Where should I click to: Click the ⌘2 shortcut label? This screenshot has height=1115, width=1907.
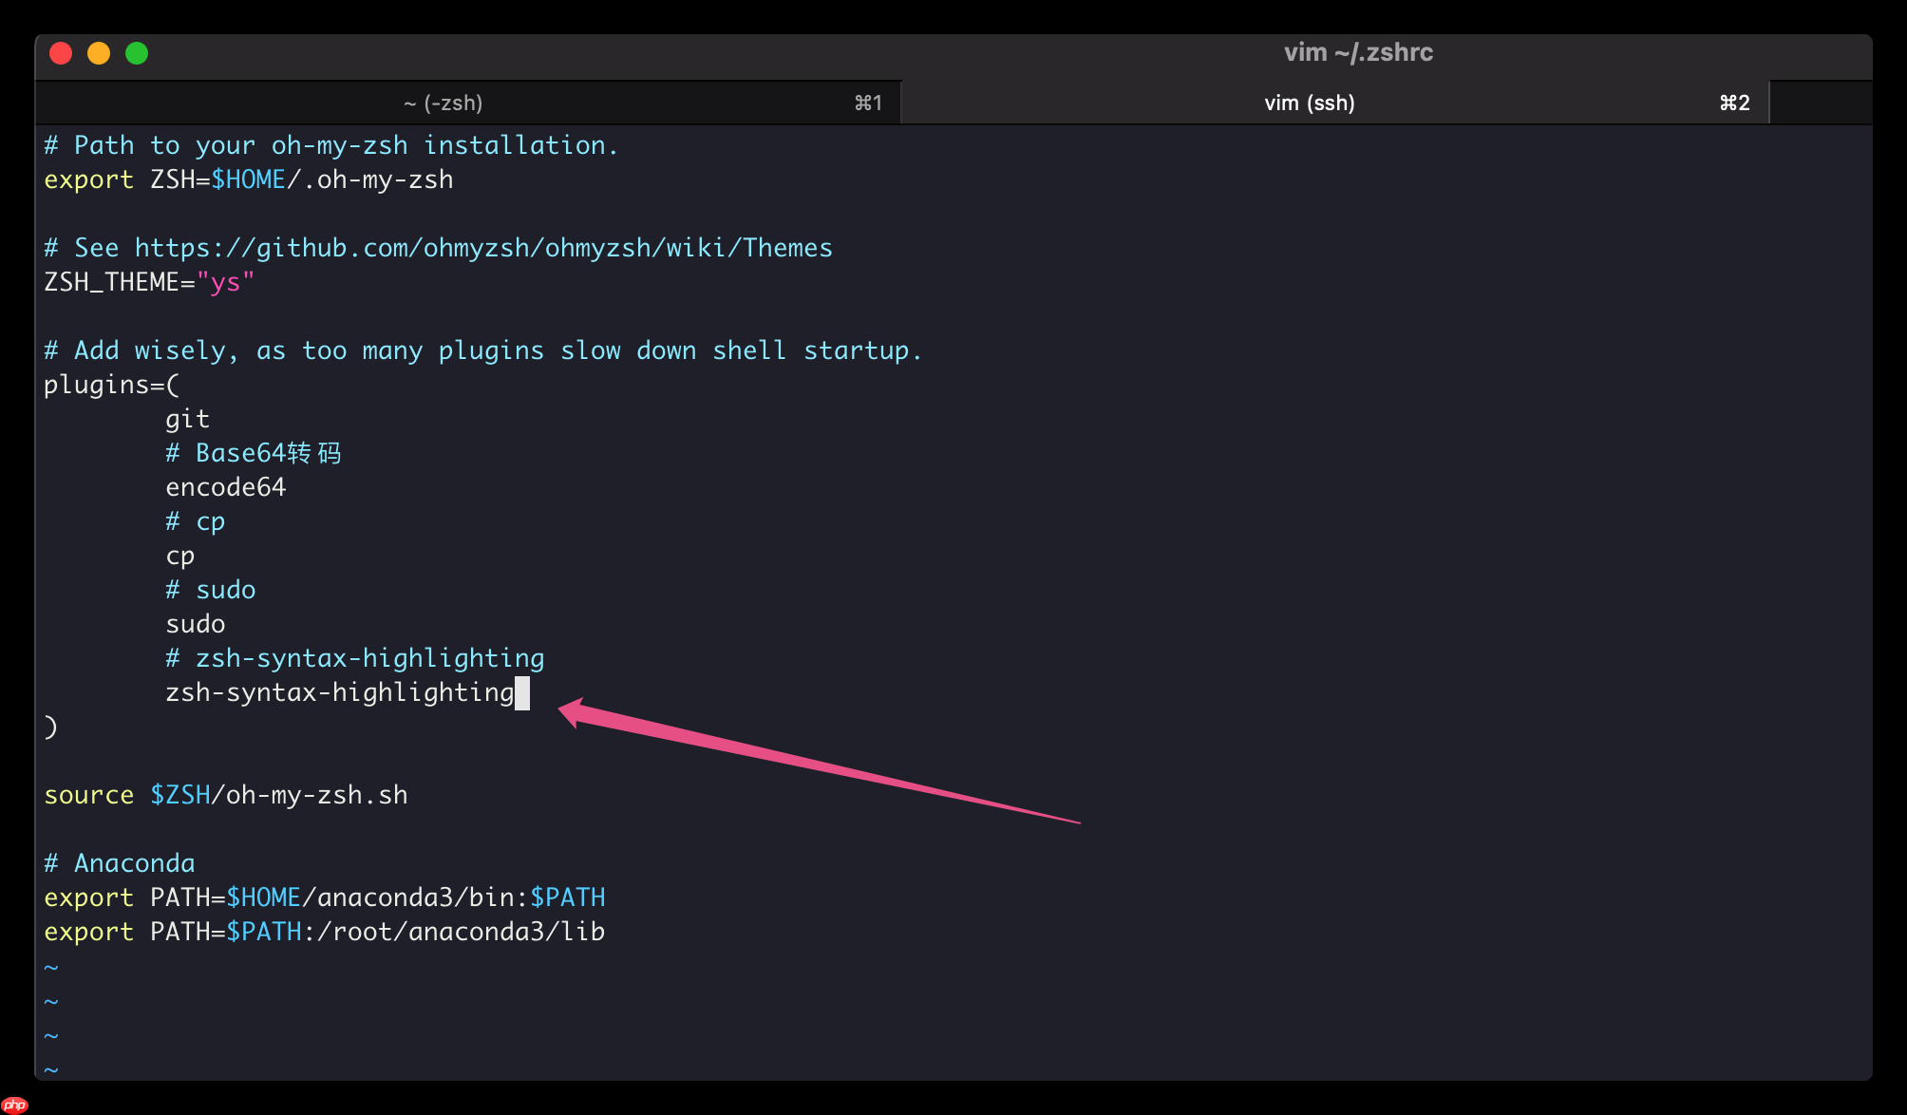click(x=1734, y=102)
